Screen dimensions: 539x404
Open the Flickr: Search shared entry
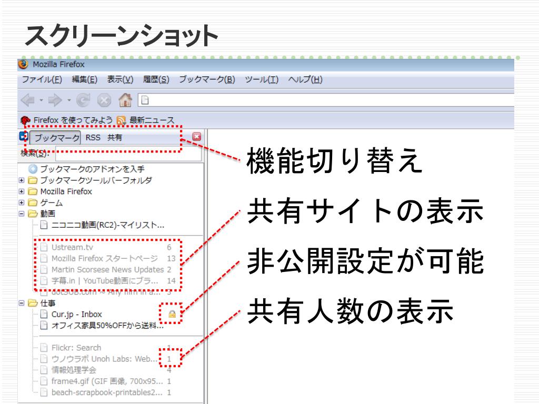(x=76, y=348)
